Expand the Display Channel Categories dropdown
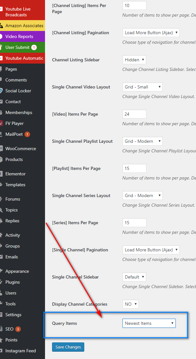 [131, 304]
